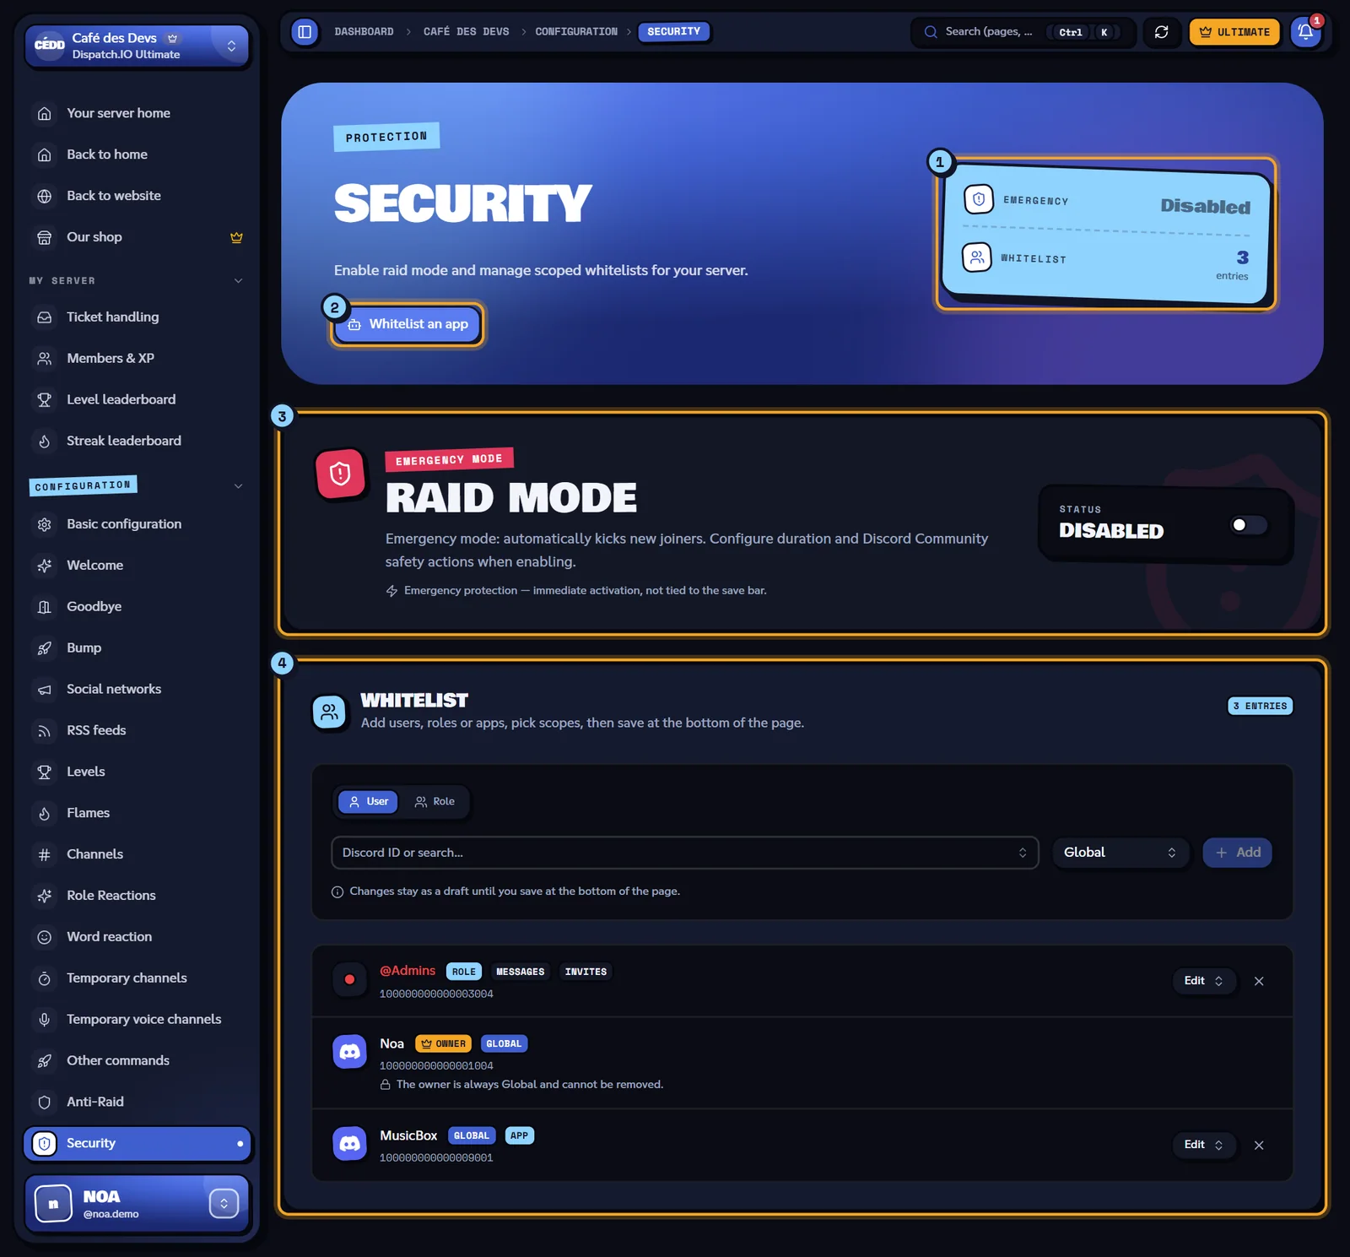Toggle the sidebar panel icon
Image resolution: width=1350 pixels, height=1257 pixels.
coord(305,32)
